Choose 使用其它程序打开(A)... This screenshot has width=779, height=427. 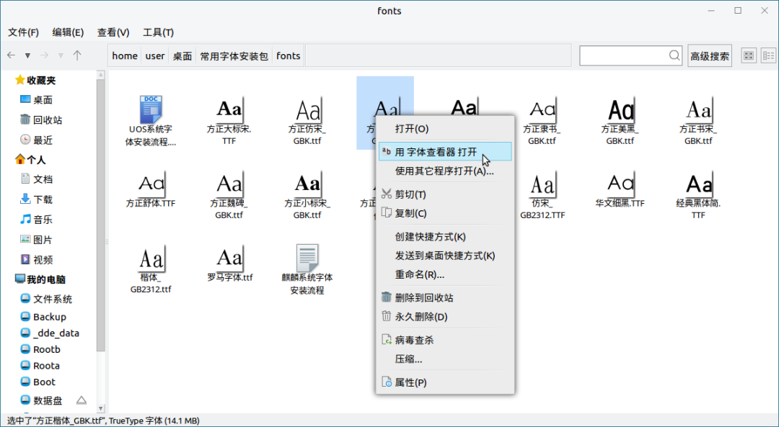[x=445, y=171]
